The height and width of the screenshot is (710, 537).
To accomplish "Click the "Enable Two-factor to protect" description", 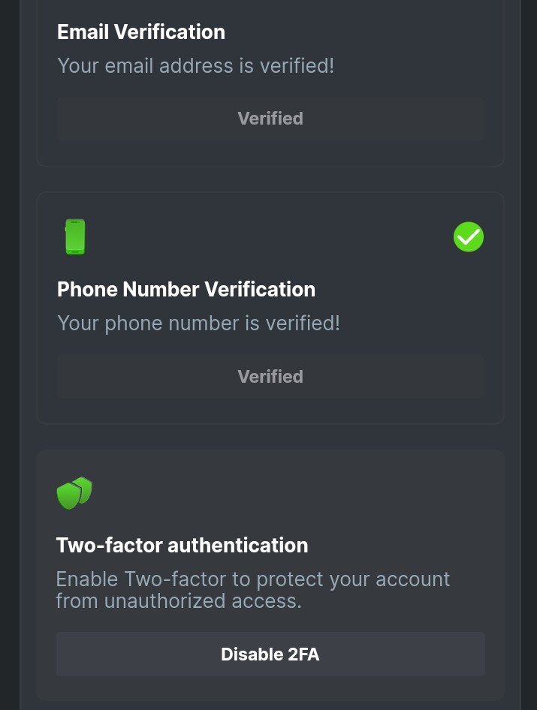I will click(x=252, y=579).
